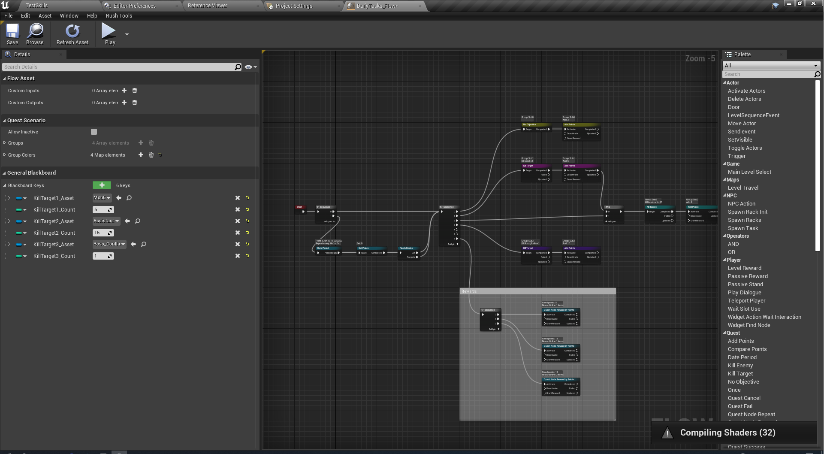827x454 pixels.
Task: Expand the Groups array row
Action: tap(5, 143)
